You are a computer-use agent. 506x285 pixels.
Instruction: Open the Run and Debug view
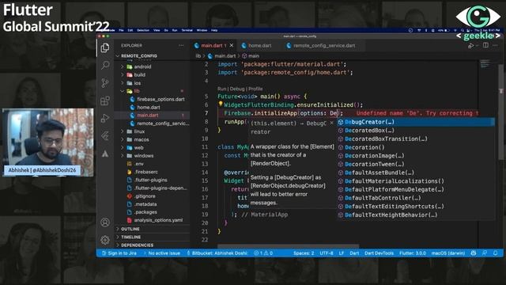pyautogui.click(x=105, y=118)
